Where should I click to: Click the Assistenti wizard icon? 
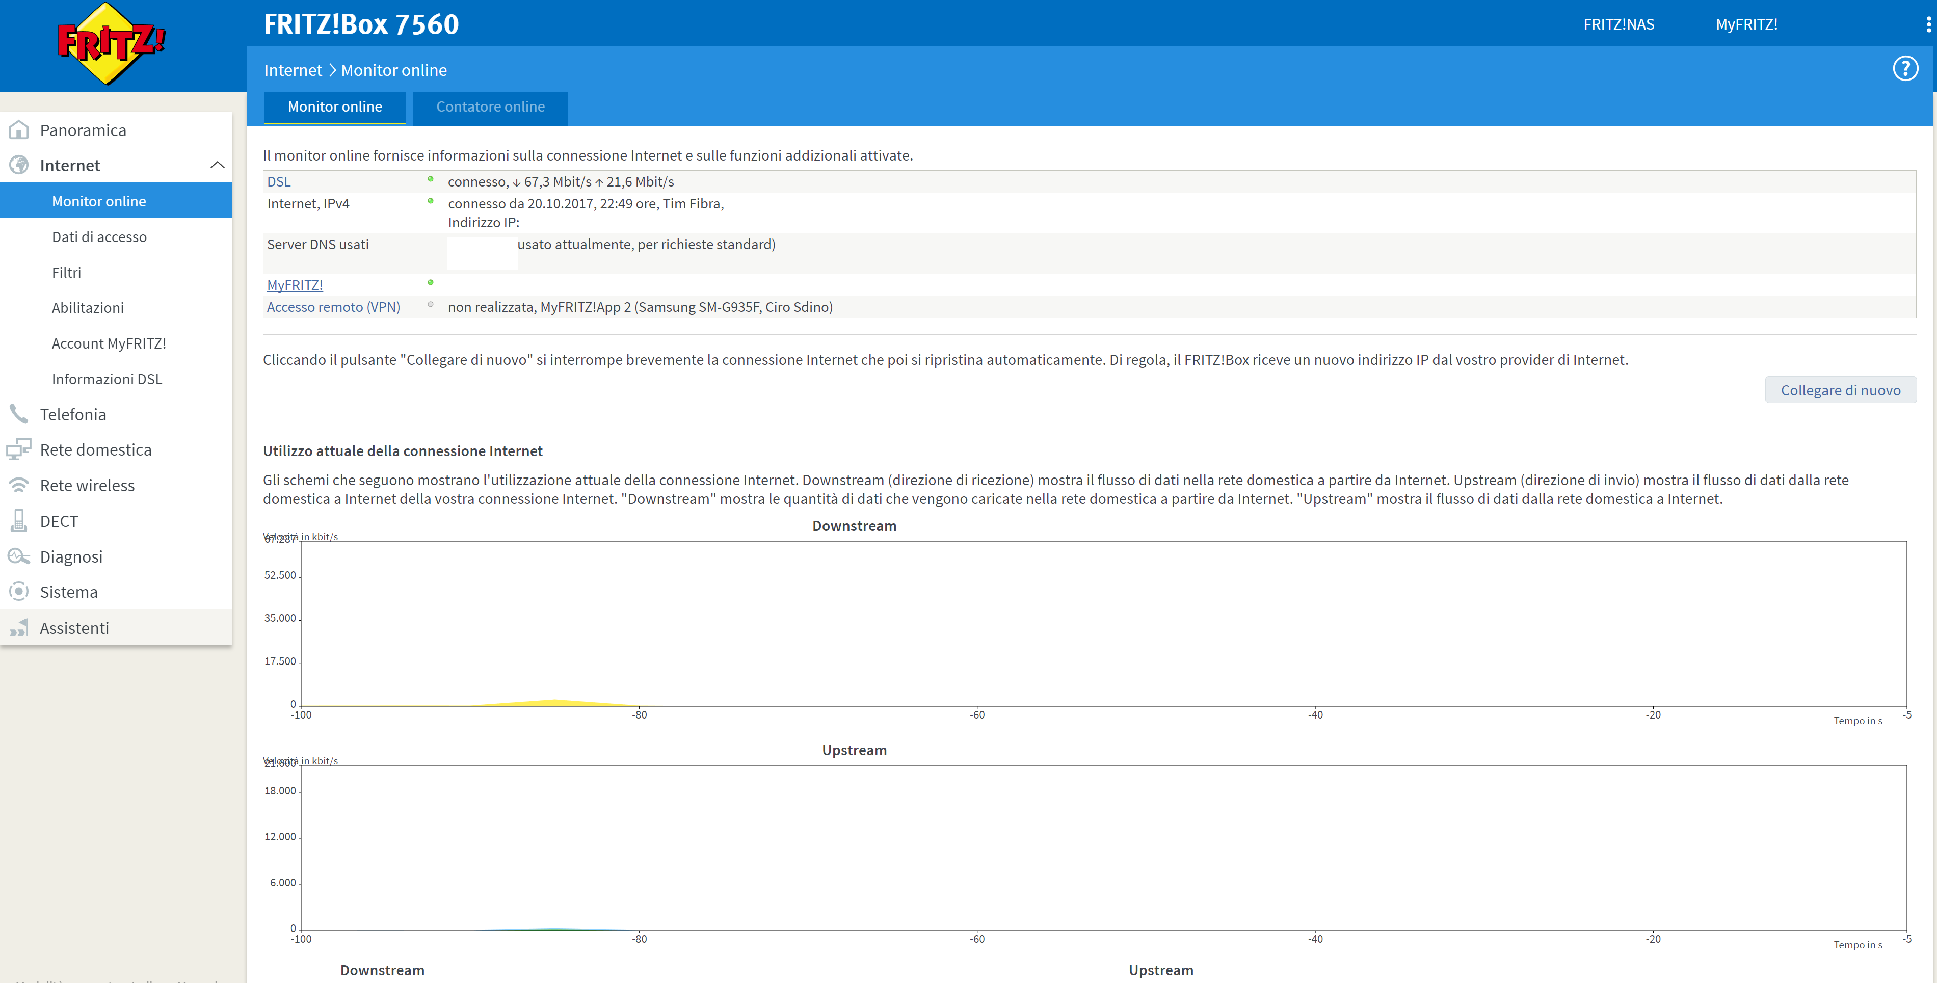[x=19, y=628]
